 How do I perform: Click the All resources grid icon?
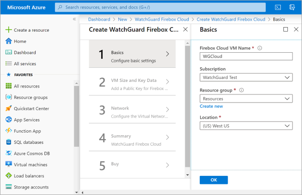click(9, 86)
